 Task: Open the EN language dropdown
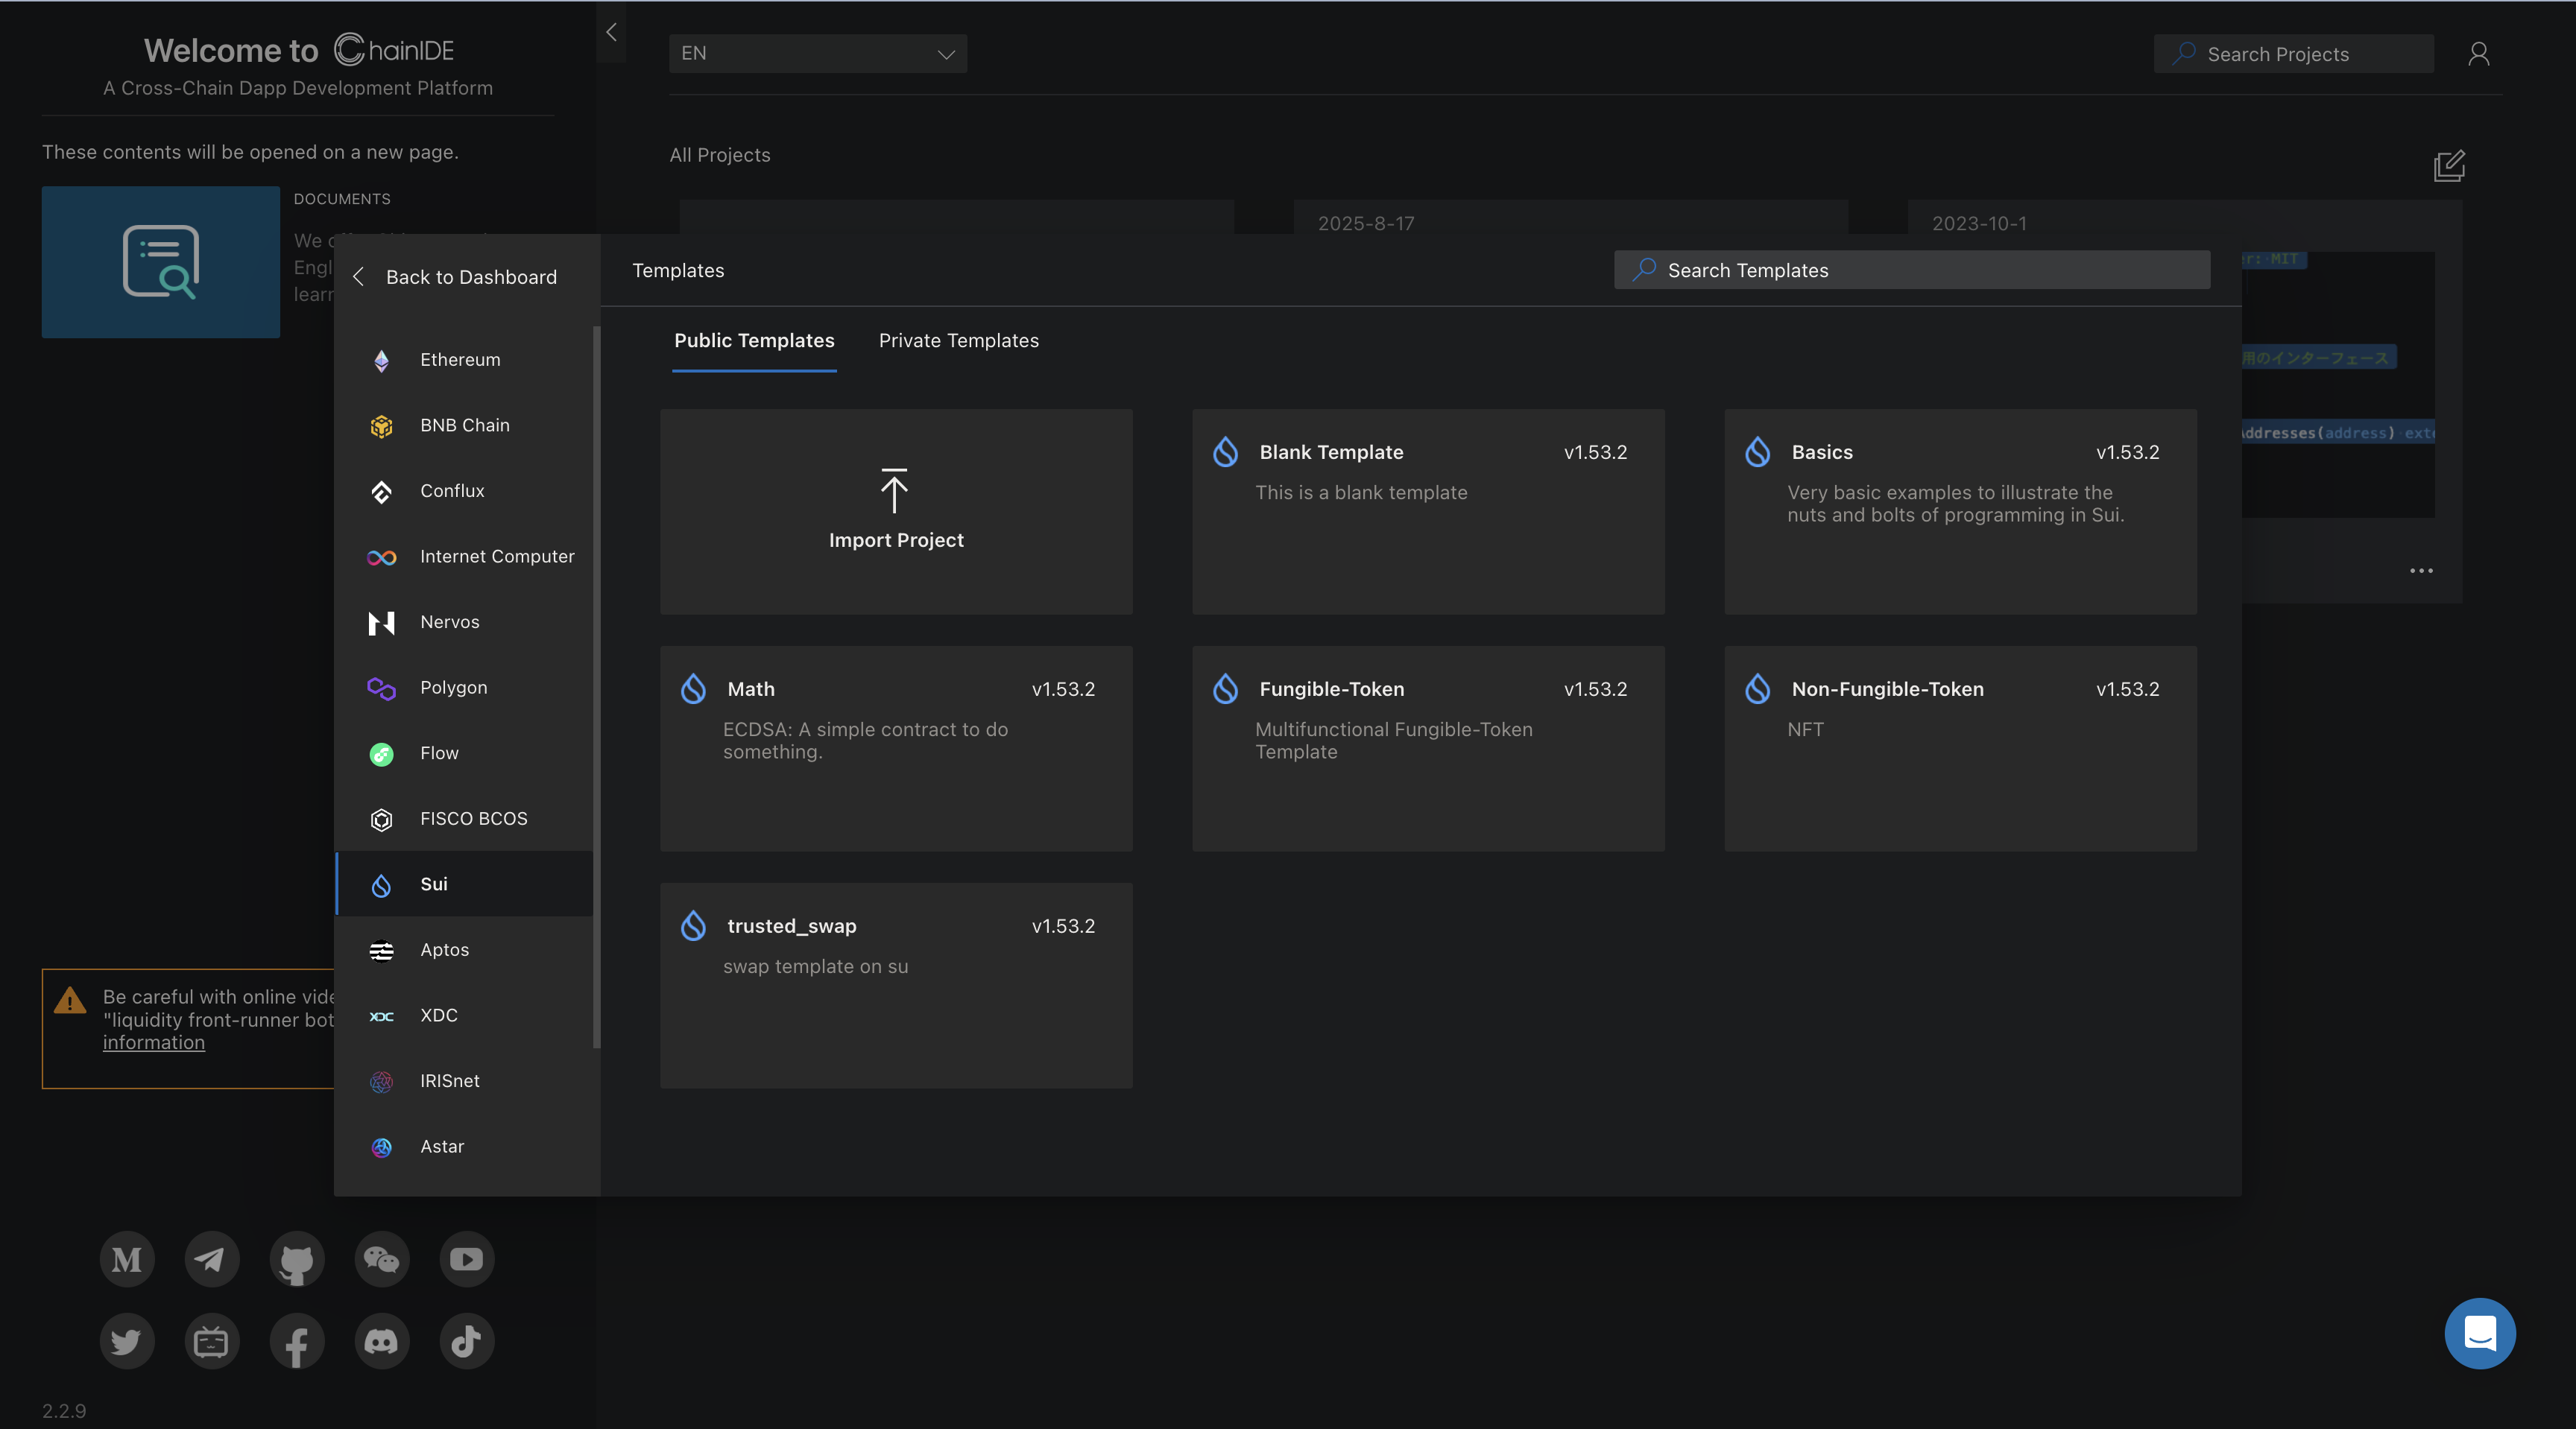coord(818,53)
